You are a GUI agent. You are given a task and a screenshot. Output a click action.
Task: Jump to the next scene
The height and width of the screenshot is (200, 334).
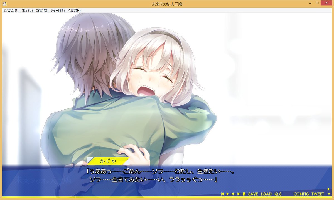[x=239, y=194]
